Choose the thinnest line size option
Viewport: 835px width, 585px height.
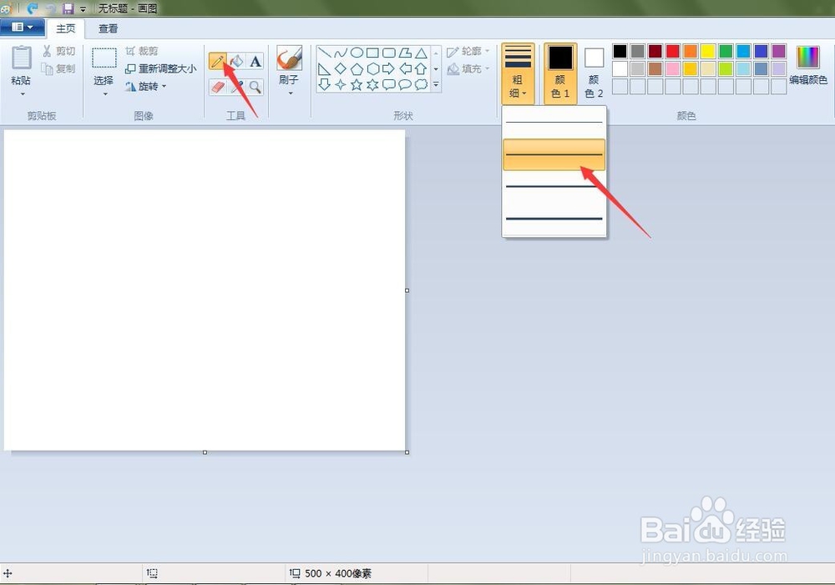[x=554, y=123]
